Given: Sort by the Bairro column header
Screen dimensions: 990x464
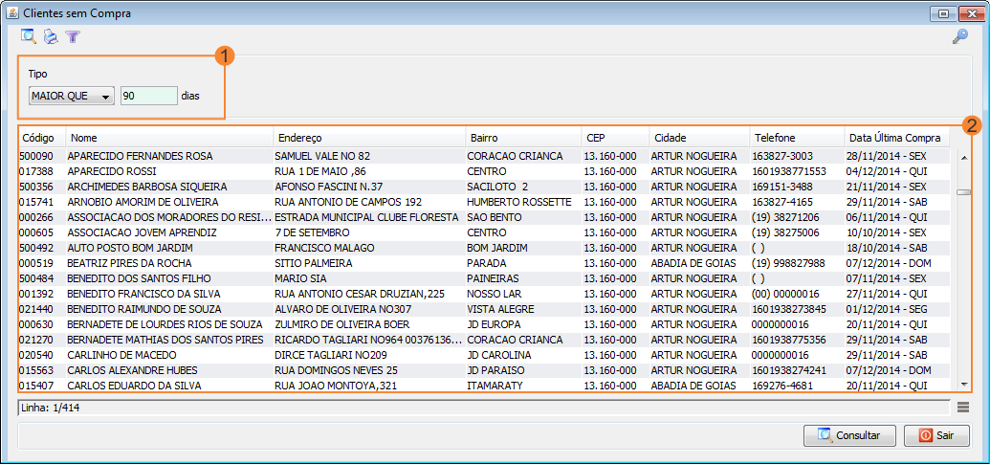Looking at the screenshot, I should tap(523, 138).
